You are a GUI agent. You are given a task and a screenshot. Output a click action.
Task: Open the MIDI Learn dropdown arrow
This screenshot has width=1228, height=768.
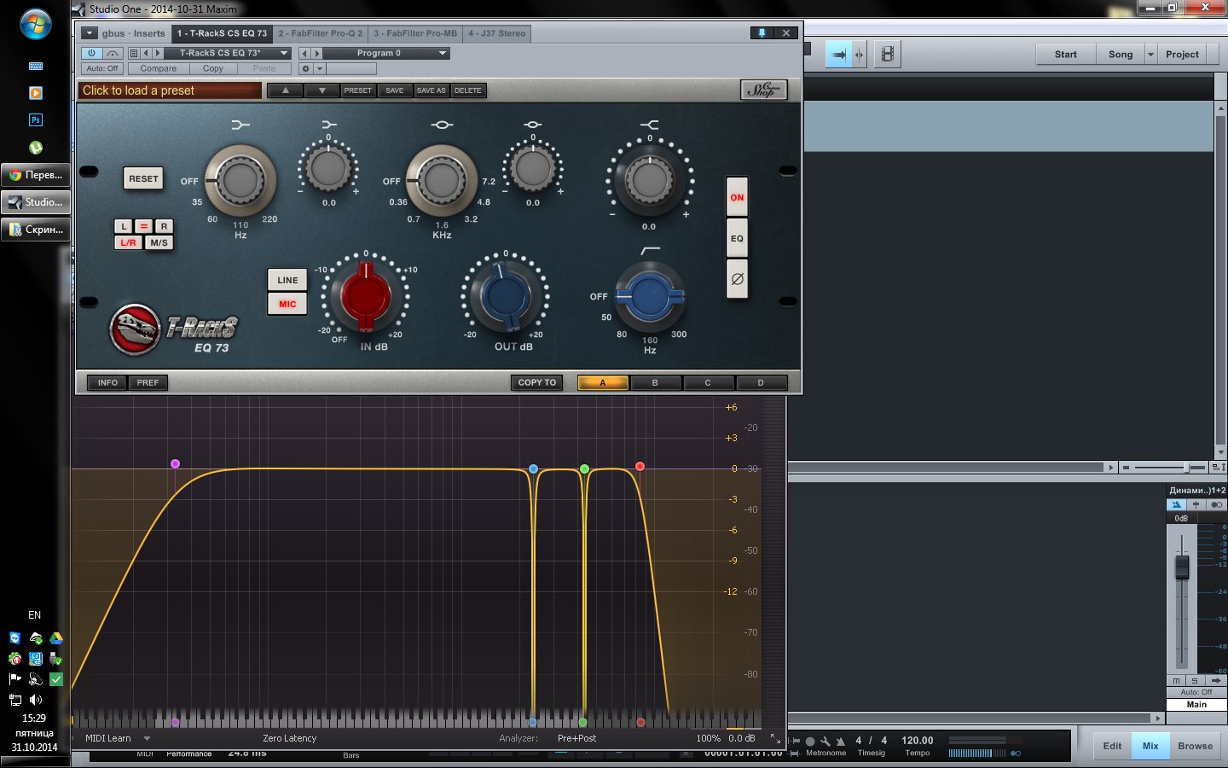coord(147,738)
